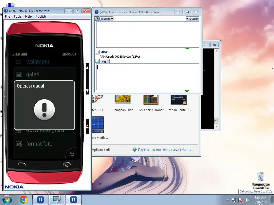This screenshot has height=205, width=274.
Task: Switch to the gadget gallery taskbar button
Action: point(57,200)
